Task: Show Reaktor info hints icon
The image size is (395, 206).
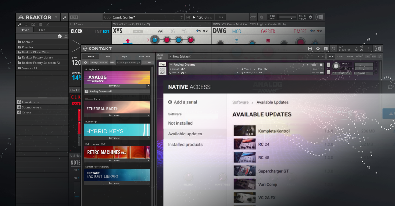Action: point(262,17)
